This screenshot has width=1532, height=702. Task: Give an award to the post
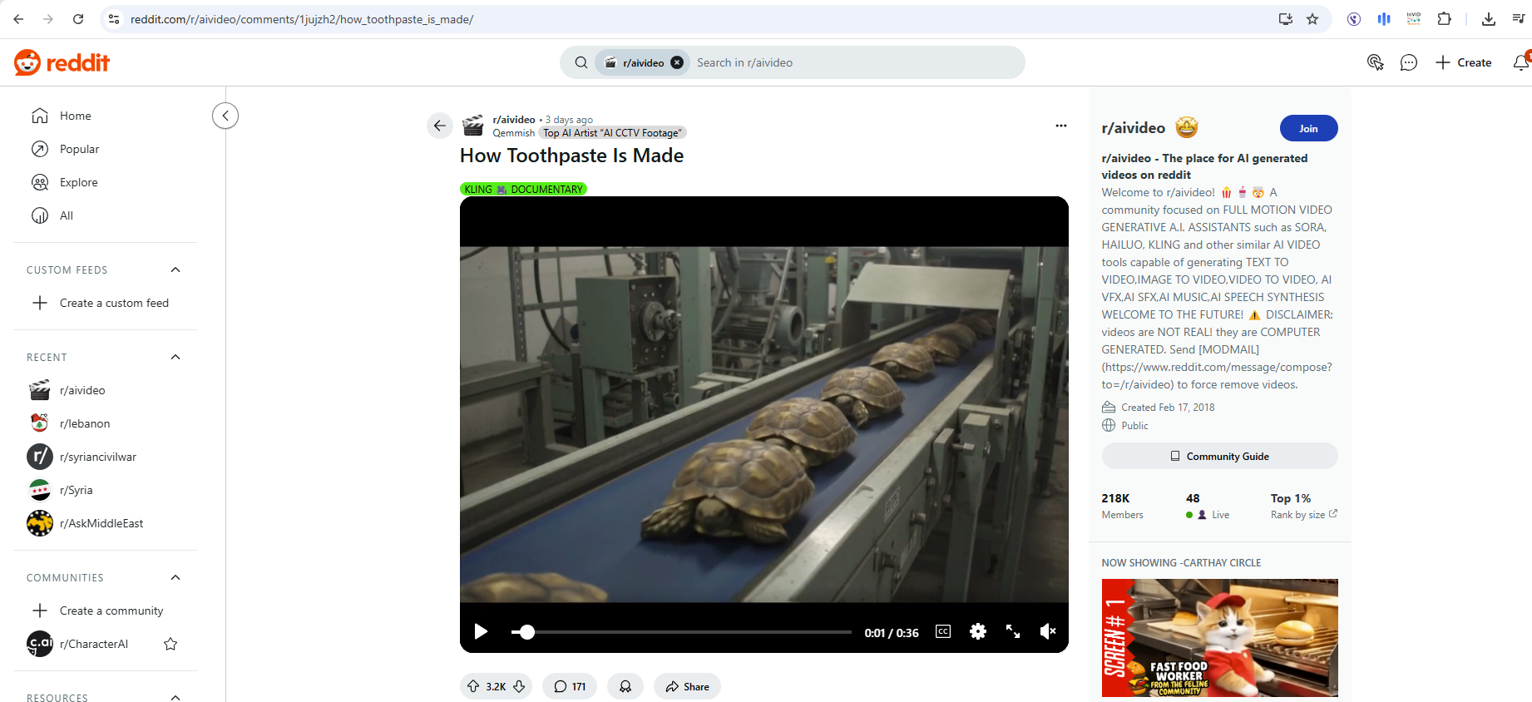pyautogui.click(x=625, y=686)
